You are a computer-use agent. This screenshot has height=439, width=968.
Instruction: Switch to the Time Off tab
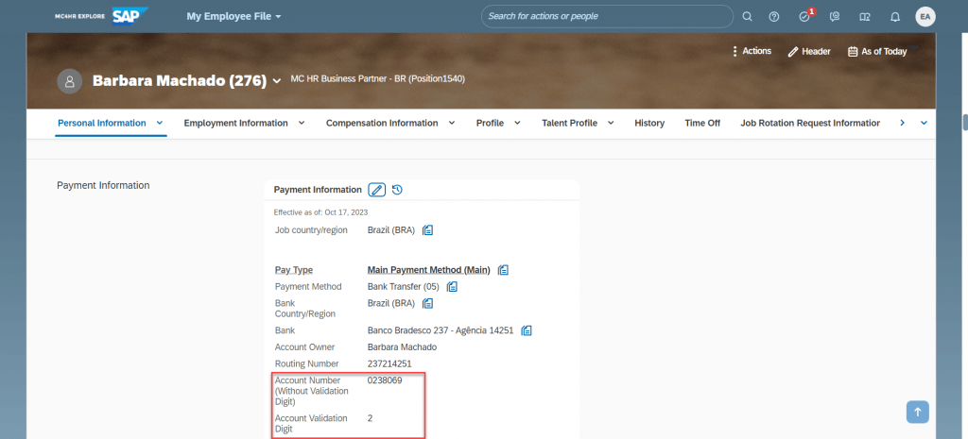(702, 123)
